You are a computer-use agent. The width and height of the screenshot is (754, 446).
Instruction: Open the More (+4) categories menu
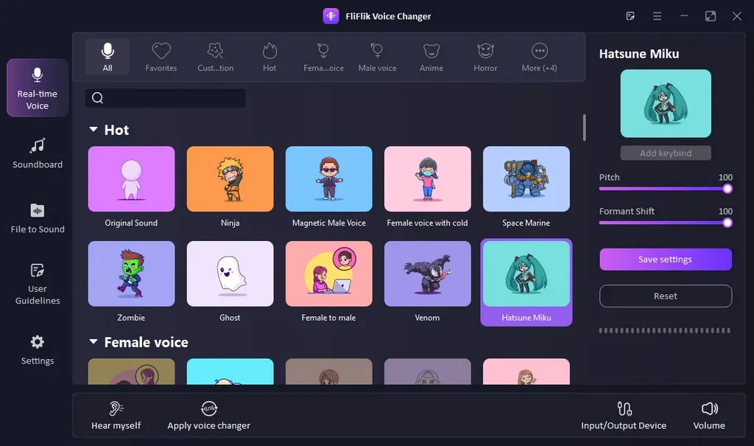click(540, 57)
